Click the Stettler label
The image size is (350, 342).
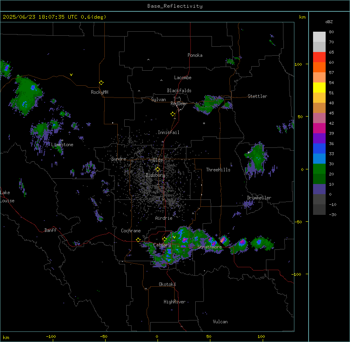point(257,96)
